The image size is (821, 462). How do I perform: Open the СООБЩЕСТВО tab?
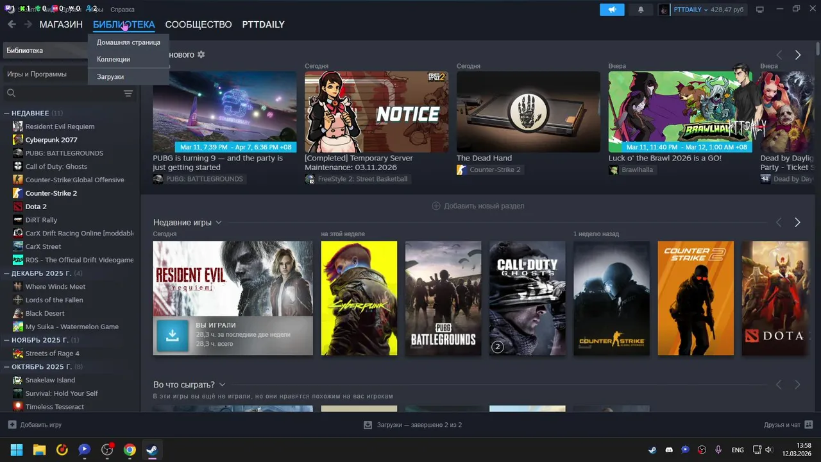(x=198, y=24)
